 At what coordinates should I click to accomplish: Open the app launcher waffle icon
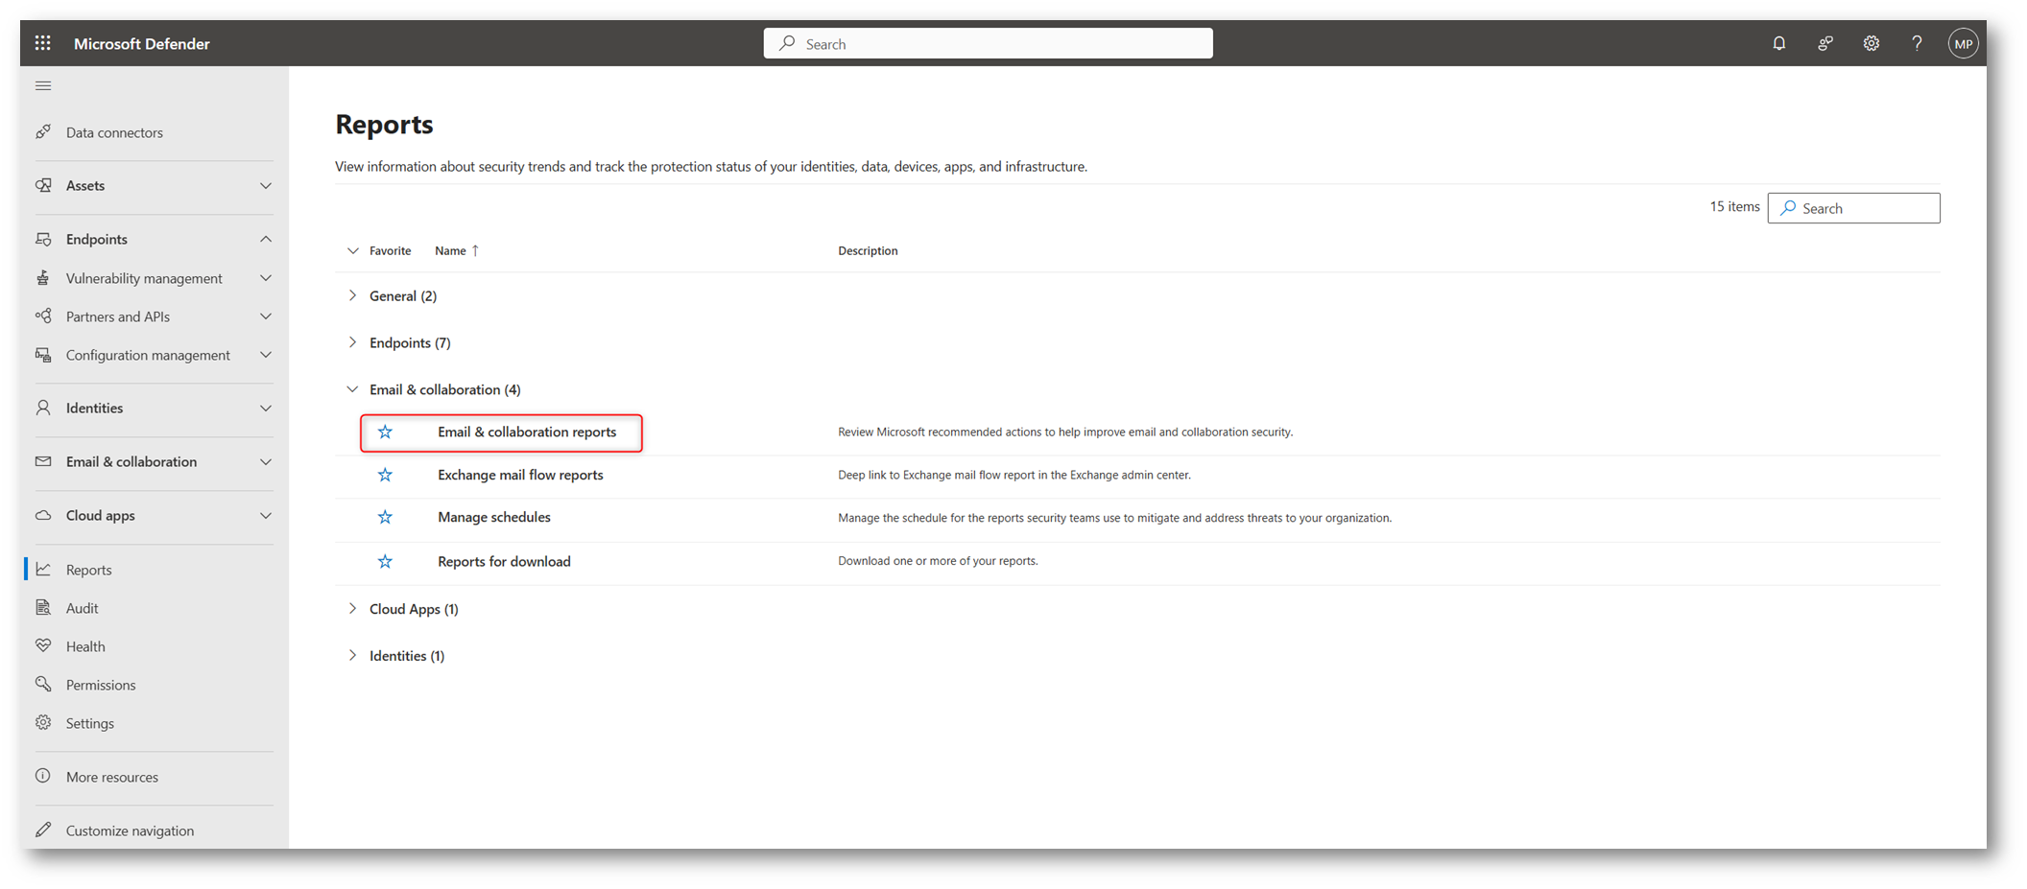[x=42, y=43]
